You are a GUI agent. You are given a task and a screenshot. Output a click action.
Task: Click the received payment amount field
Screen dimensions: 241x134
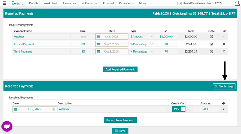(x=206, y=109)
